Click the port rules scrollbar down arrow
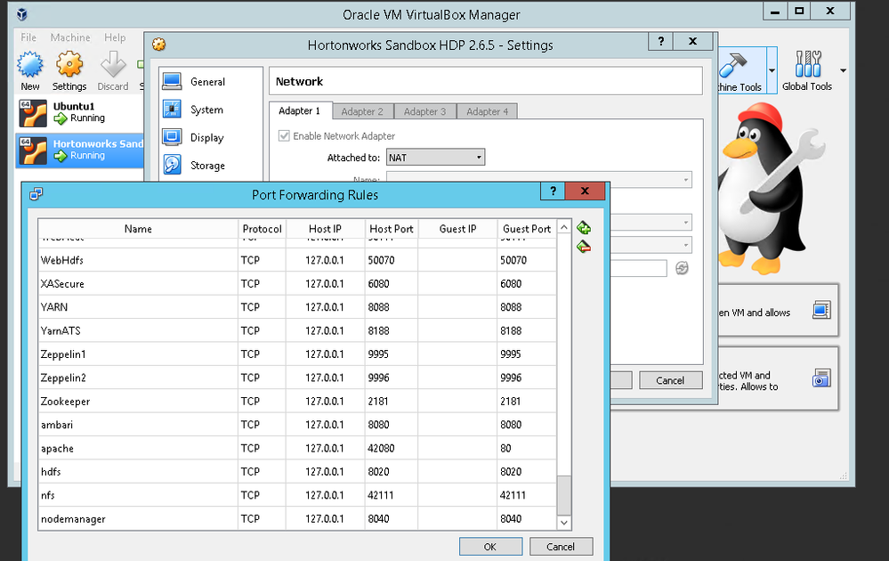Screen dimensions: 889x561 point(563,523)
